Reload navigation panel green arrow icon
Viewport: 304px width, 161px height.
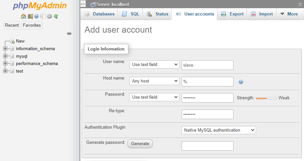click(x=56, y=16)
